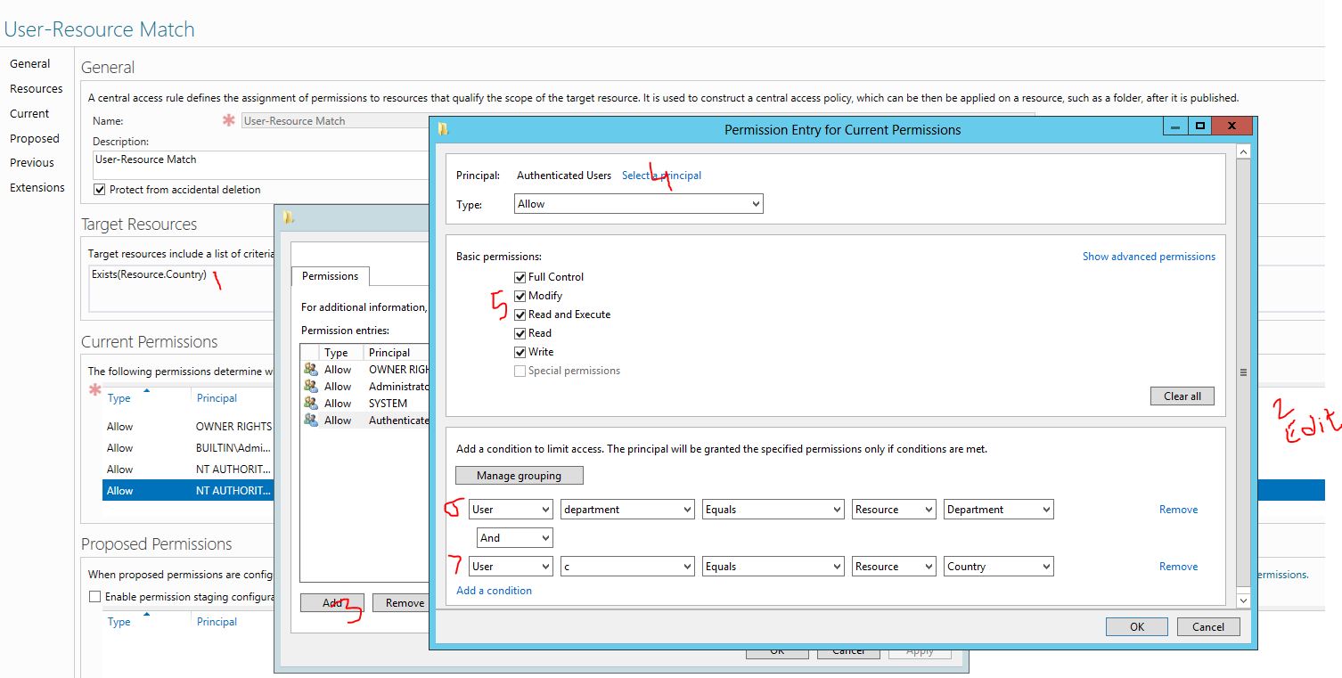Click the group icon beside Authenticated Users entry
Image resolution: width=1342 pixels, height=678 pixels.
313,420
